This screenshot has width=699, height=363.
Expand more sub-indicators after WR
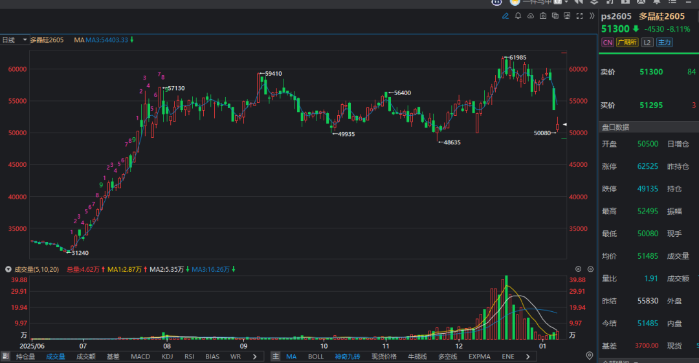point(254,357)
